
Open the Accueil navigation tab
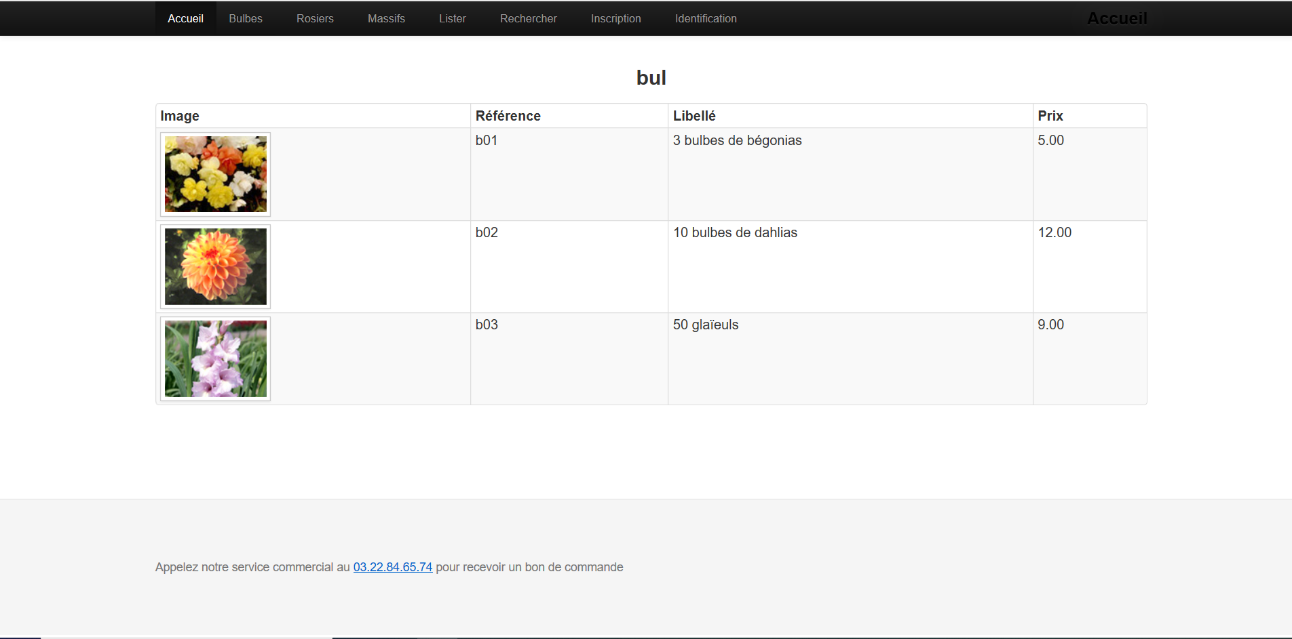click(x=185, y=18)
